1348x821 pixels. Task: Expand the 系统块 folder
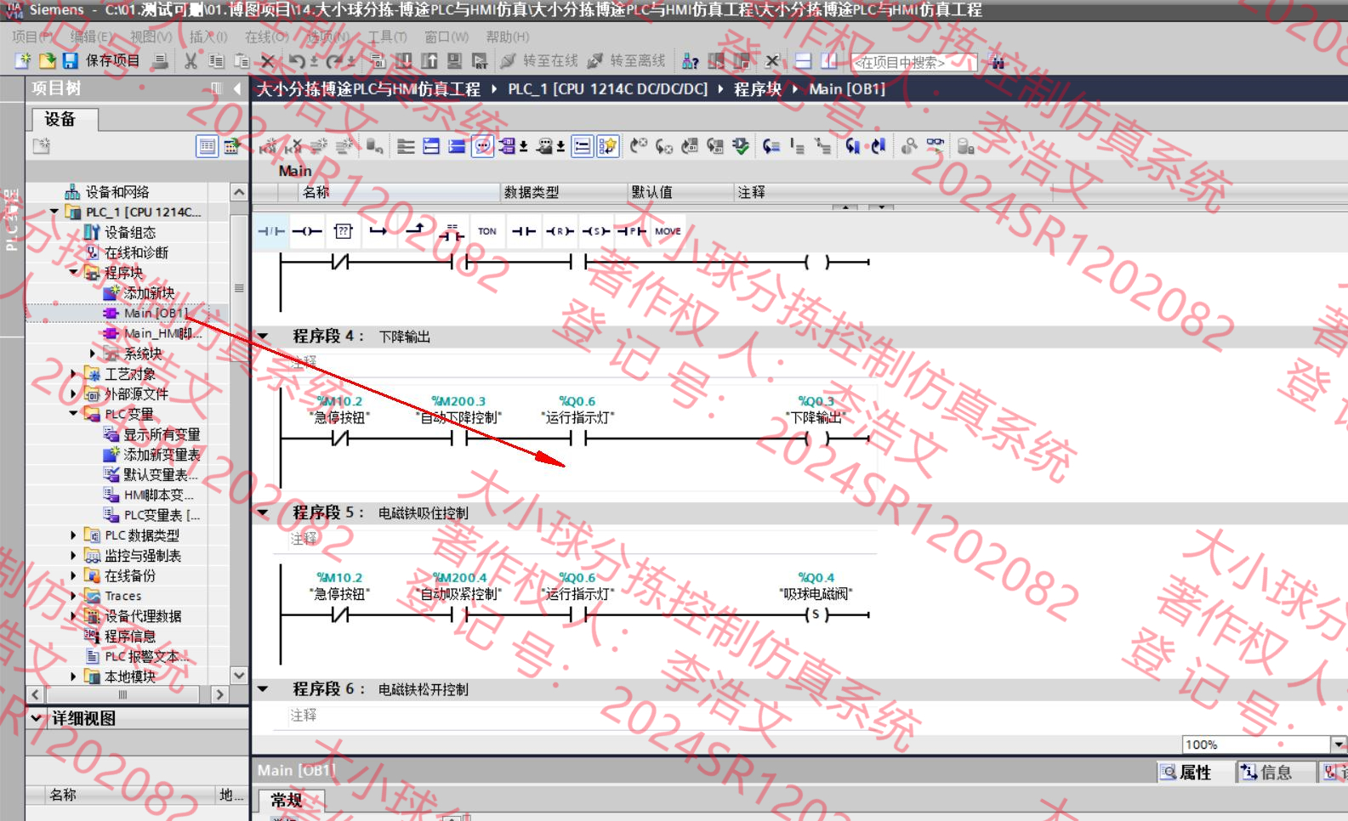(92, 353)
